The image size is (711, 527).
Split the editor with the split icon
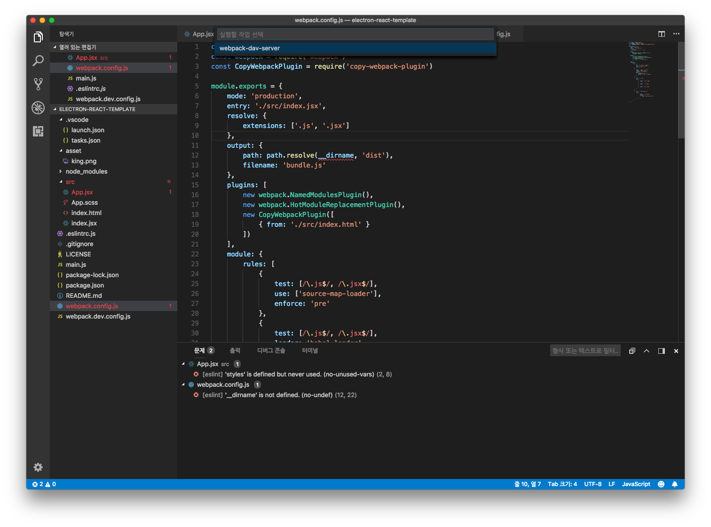click(x=662, y=34)
